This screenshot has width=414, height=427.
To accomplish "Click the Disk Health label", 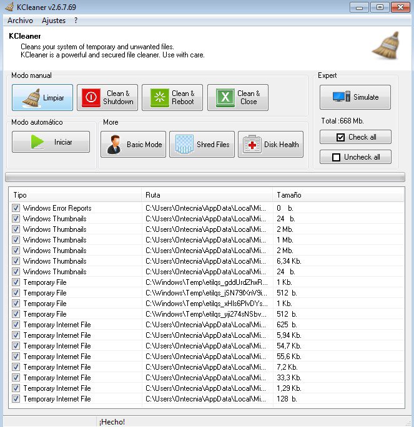I will (x=282, y=145).
